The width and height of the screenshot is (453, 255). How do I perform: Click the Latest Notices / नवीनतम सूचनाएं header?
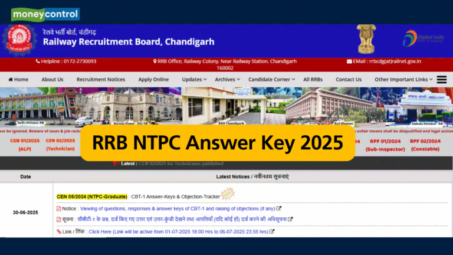point(252,176)
